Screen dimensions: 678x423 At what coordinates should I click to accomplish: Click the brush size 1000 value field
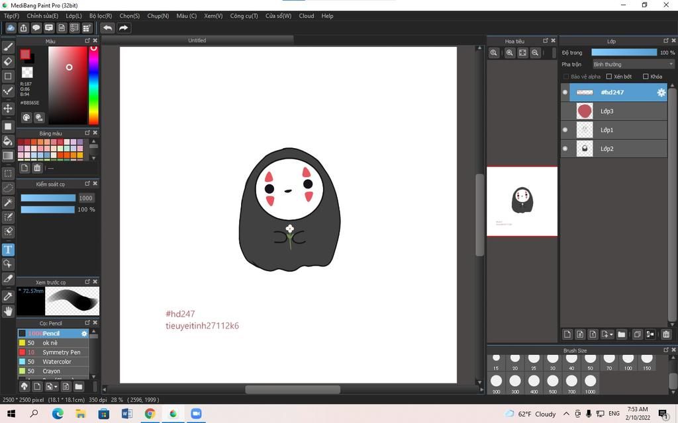coord(85,198)
